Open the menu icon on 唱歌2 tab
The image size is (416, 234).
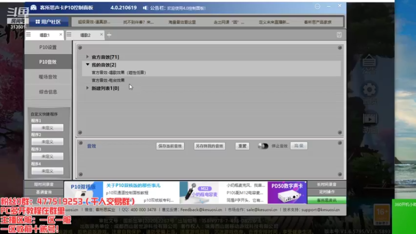[x=69, y=34]
